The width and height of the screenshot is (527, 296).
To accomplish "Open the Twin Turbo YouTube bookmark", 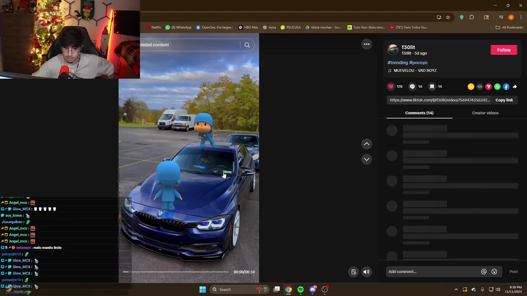I will pyautogui.click(x=409, y=28).
